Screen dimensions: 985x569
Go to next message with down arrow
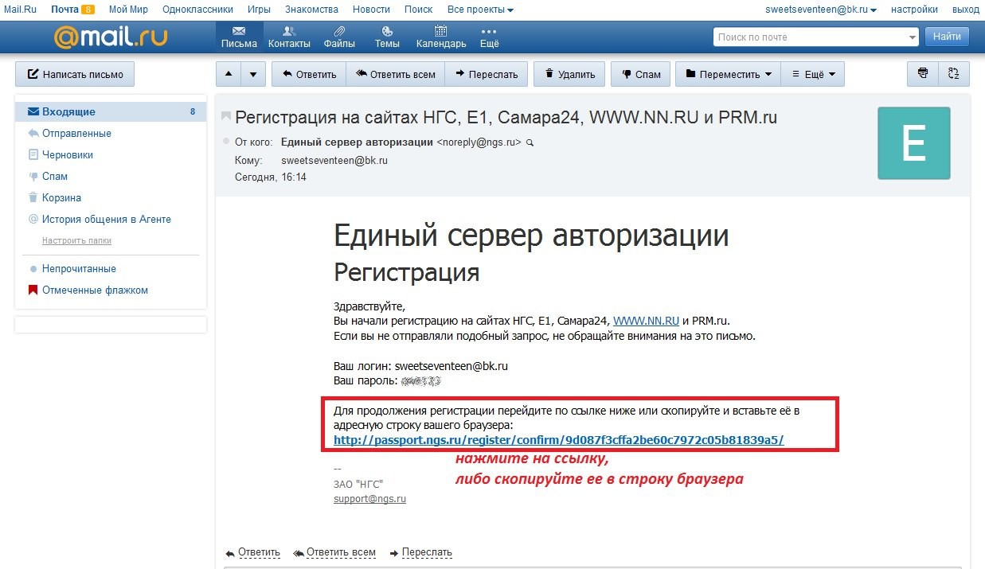point(253,74)
